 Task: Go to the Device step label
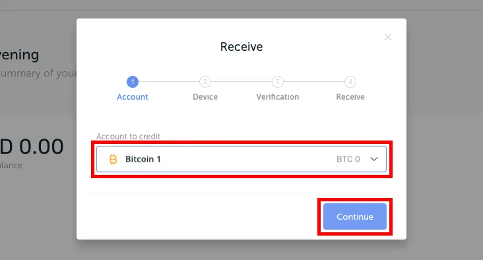point(205,97)
